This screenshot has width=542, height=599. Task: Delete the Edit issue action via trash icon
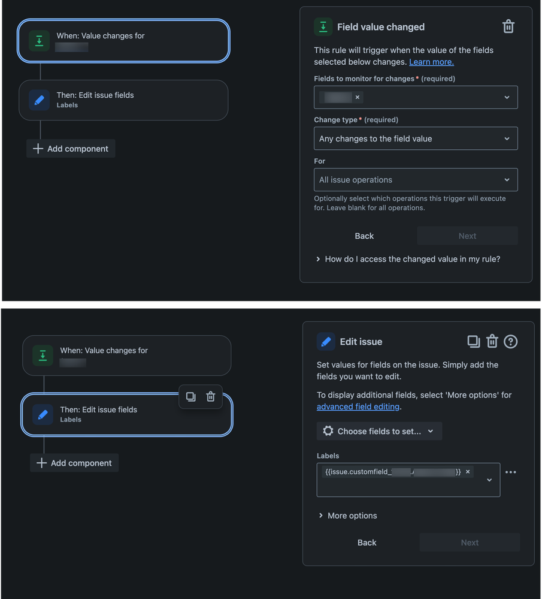point(492,341)
